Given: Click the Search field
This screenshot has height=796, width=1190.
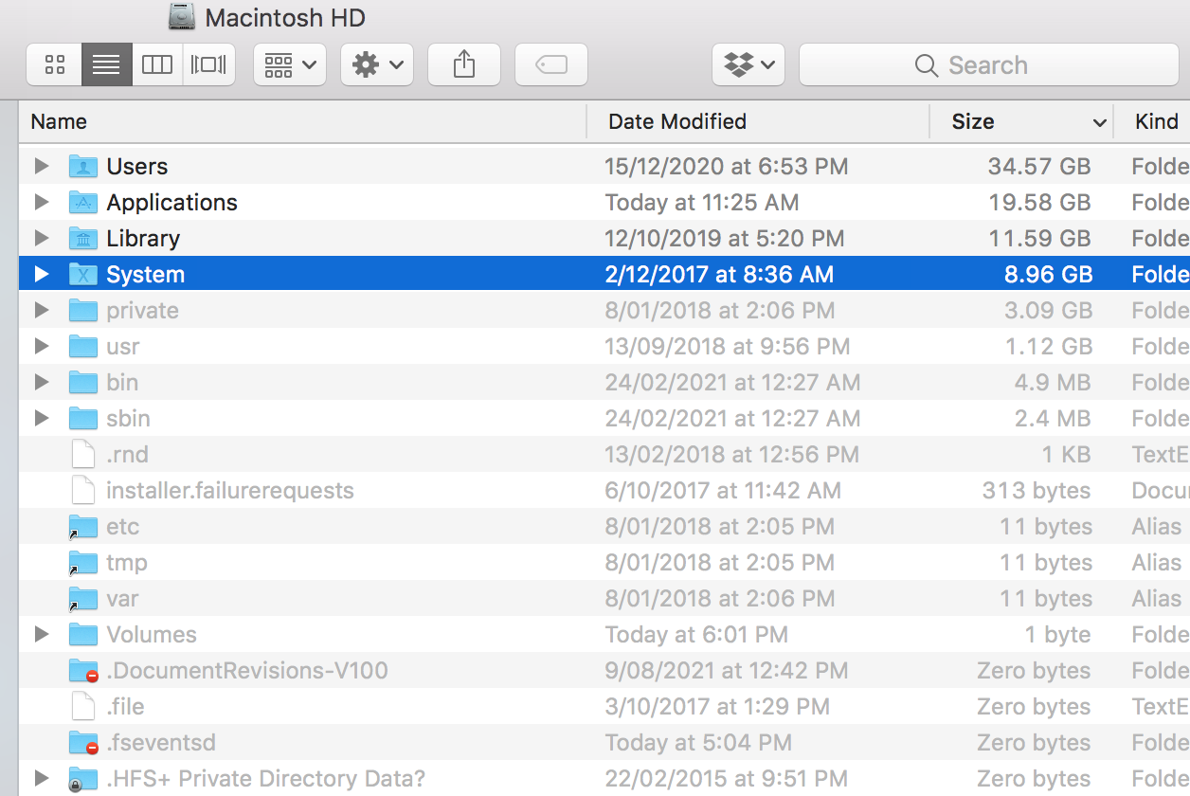Looking at the screenshot, I should 989,65.
